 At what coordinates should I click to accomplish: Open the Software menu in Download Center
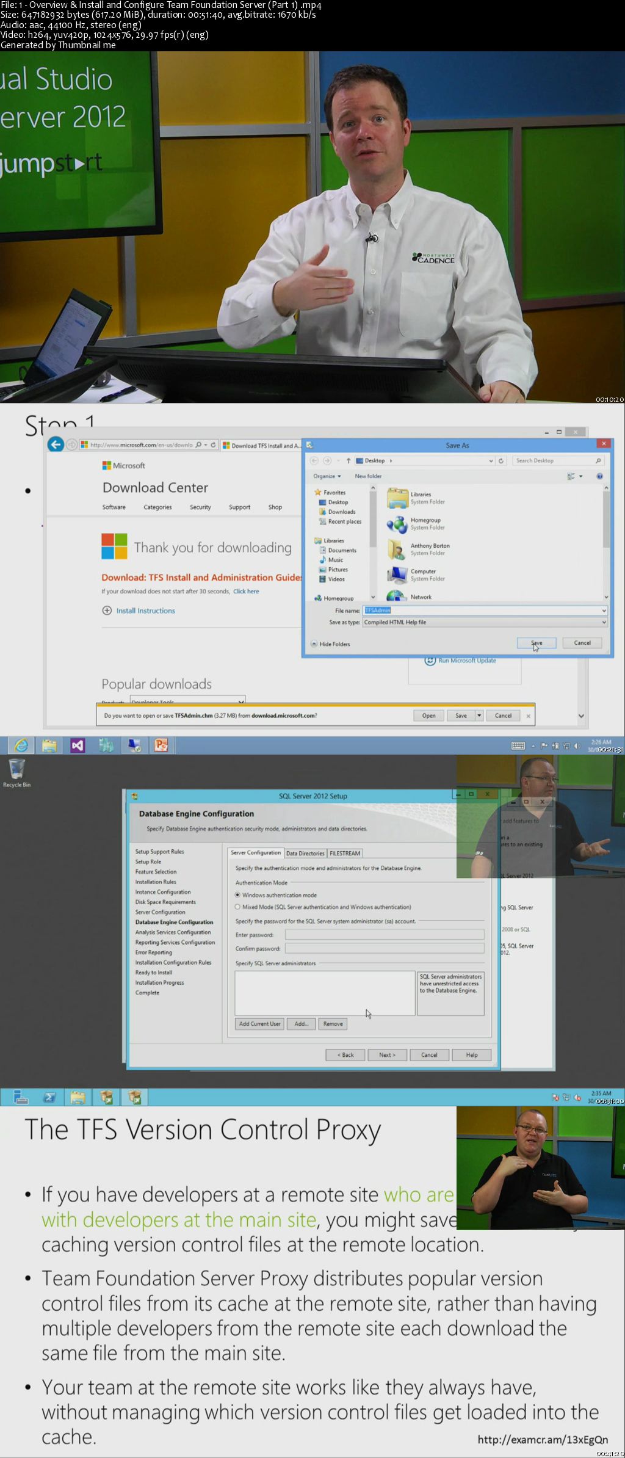114,507
